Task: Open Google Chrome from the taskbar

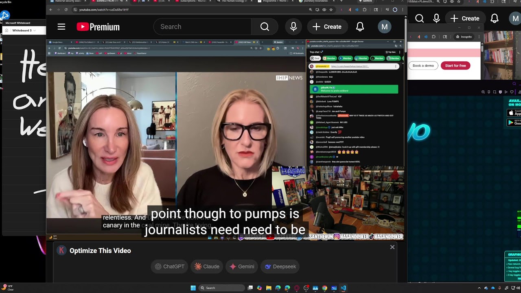Action: pyautogui.click(x=324, y=288)
